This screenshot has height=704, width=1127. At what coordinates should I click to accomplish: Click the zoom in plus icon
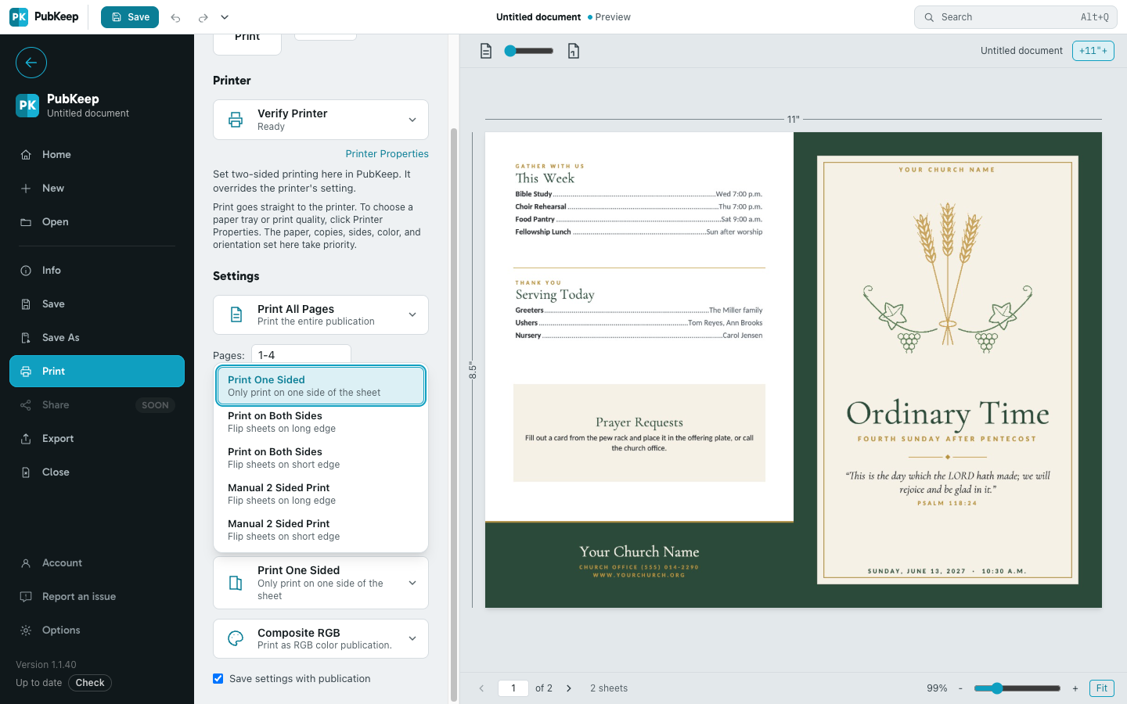click(x=1075, y=688)
